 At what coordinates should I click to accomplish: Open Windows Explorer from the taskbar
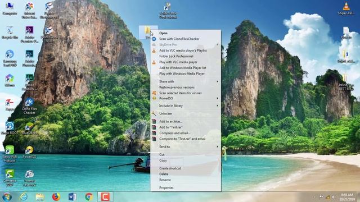(x=40, y=197)
